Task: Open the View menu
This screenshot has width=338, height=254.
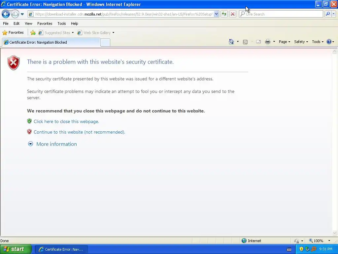Action: (x=28, y=23)
